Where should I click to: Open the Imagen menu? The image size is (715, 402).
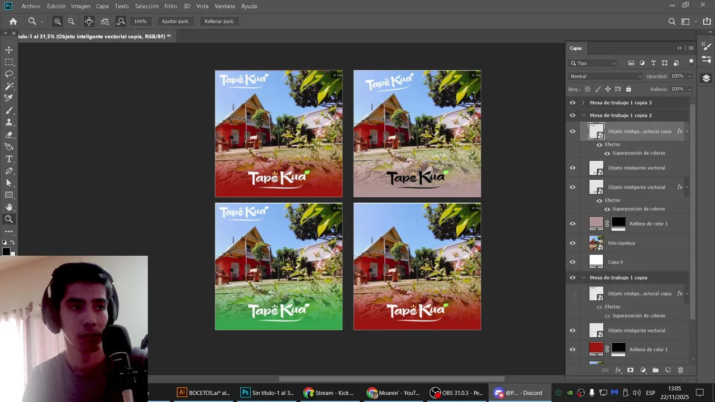point(80,6)
